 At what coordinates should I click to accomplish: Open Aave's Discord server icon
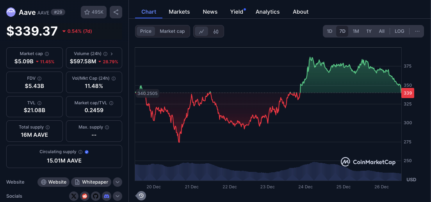coord(106,196)
